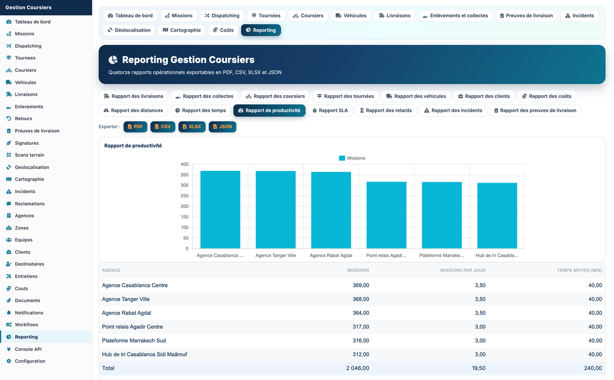Viewport: 614px width, 380px height.
Task: Show the Rapport des livraisons report
Action: click(x=134, y=96)
